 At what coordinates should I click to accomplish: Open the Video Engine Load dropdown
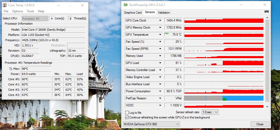160,77
